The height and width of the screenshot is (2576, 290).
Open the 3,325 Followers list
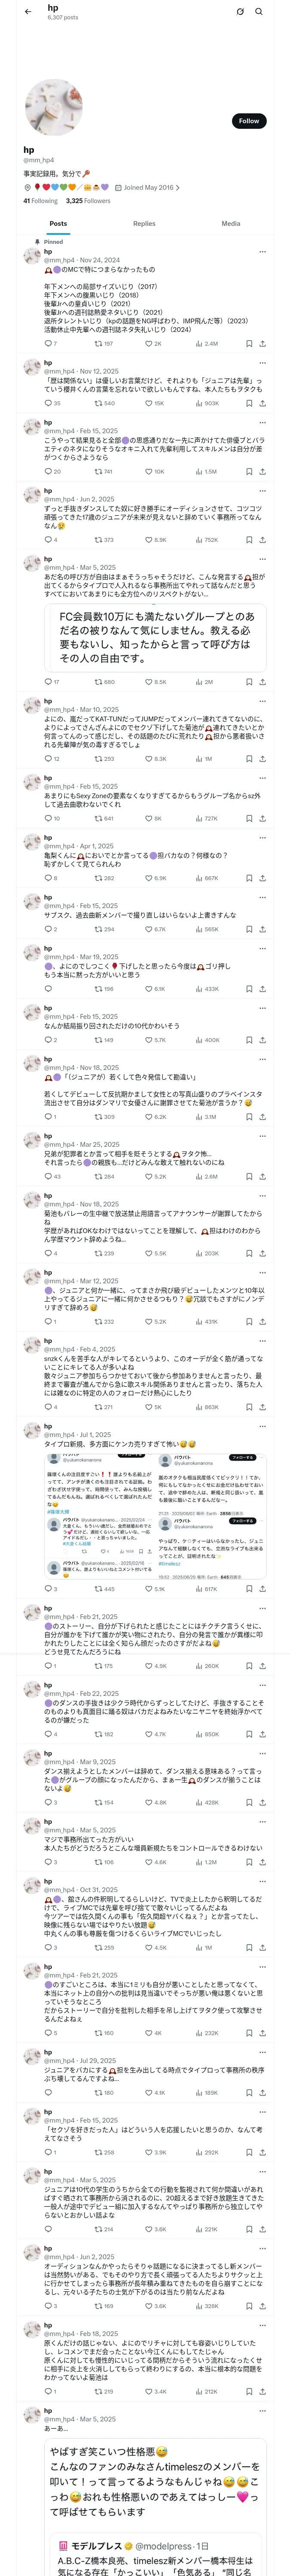pos(88,201)
